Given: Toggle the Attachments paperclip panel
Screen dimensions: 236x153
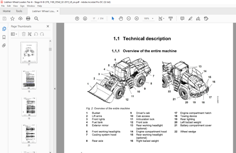Looking at the screenshot, I should click(x=4, y=45).
